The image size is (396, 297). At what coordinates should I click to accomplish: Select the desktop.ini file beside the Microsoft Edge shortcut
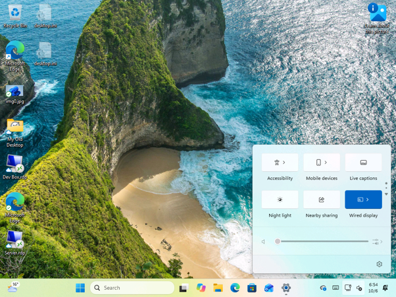(x=45, y=55)
